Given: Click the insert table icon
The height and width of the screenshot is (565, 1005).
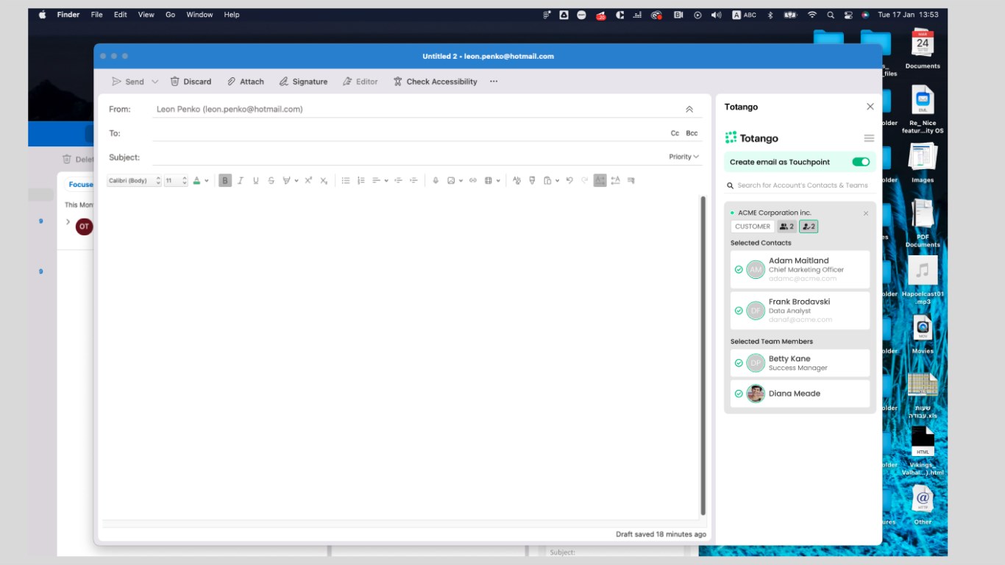Looking at the screenshot, I should point(488,180).
